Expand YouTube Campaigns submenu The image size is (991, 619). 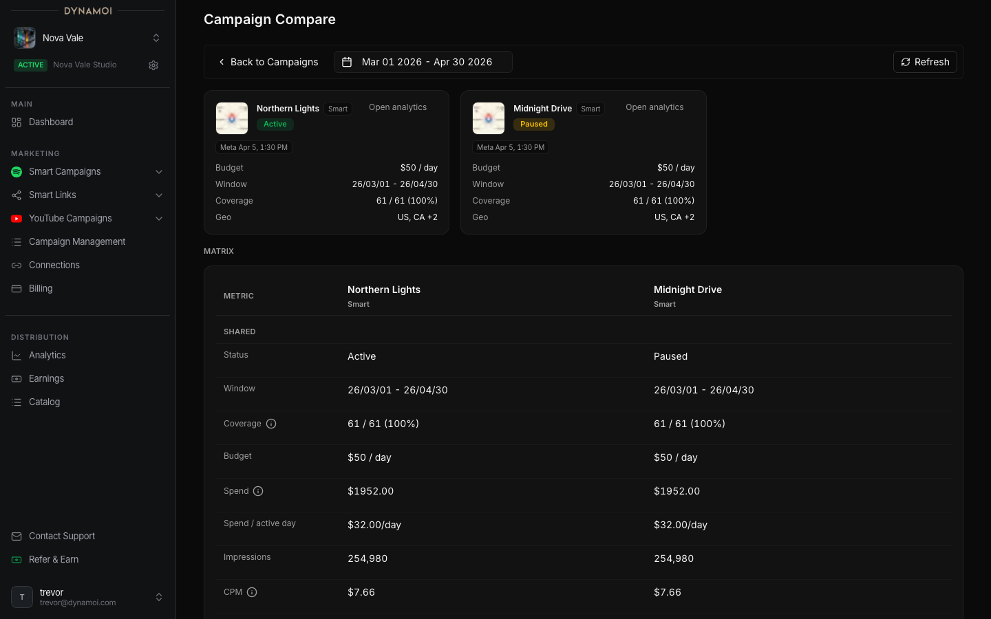point(159,219)
